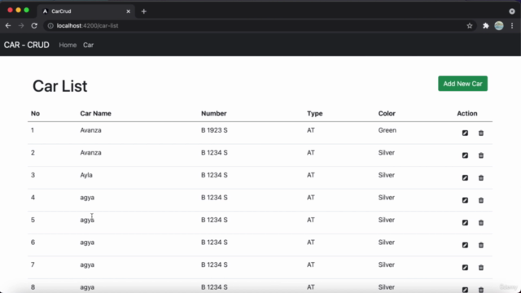Reload the car-list page
Viewport: 521px width, 293px height.
(34, 25)
